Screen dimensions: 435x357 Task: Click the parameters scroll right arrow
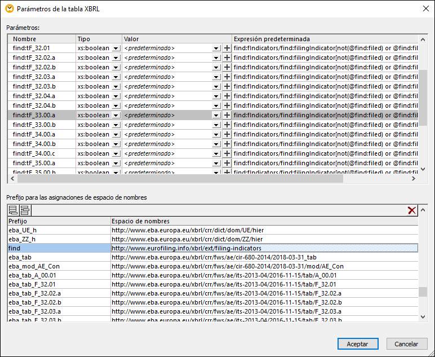click(414, 178)
